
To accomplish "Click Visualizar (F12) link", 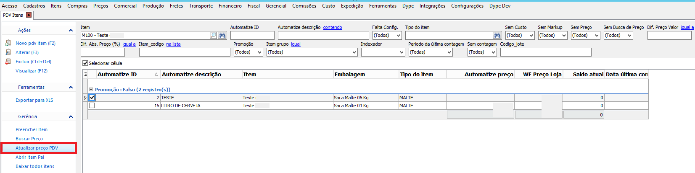I will (x=32, y=71).
